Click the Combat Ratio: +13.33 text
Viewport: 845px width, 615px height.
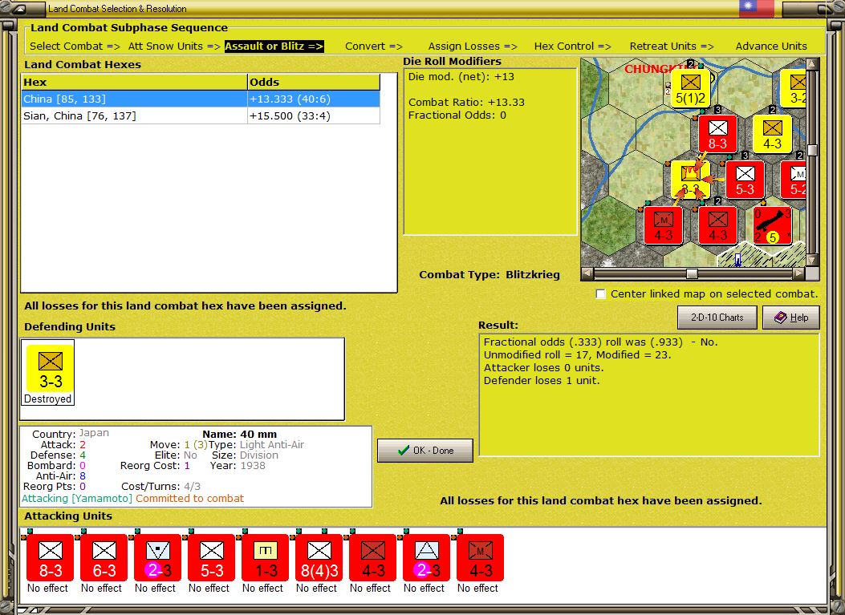pyautogui.click(x=466, y=103)
